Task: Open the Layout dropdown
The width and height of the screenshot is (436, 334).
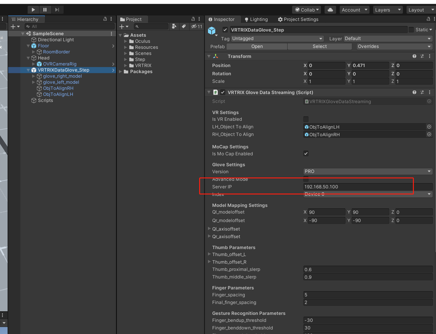Action: pyautogui.click(x=421, y=10)
